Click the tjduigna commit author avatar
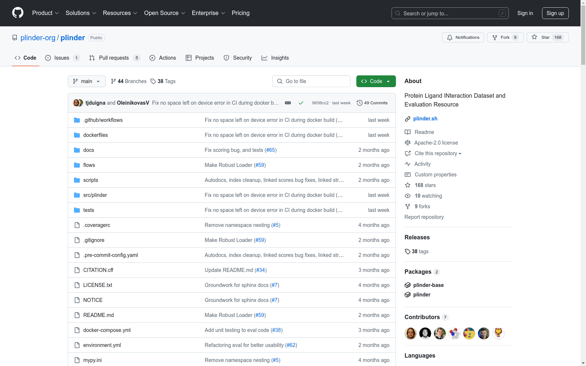586x366 pixels. coord(76,103)
